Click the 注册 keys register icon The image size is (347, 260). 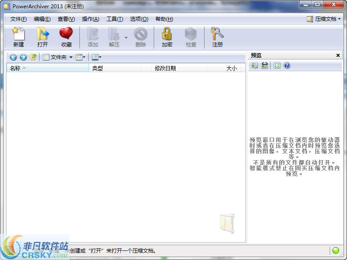(x=217, y=37)
